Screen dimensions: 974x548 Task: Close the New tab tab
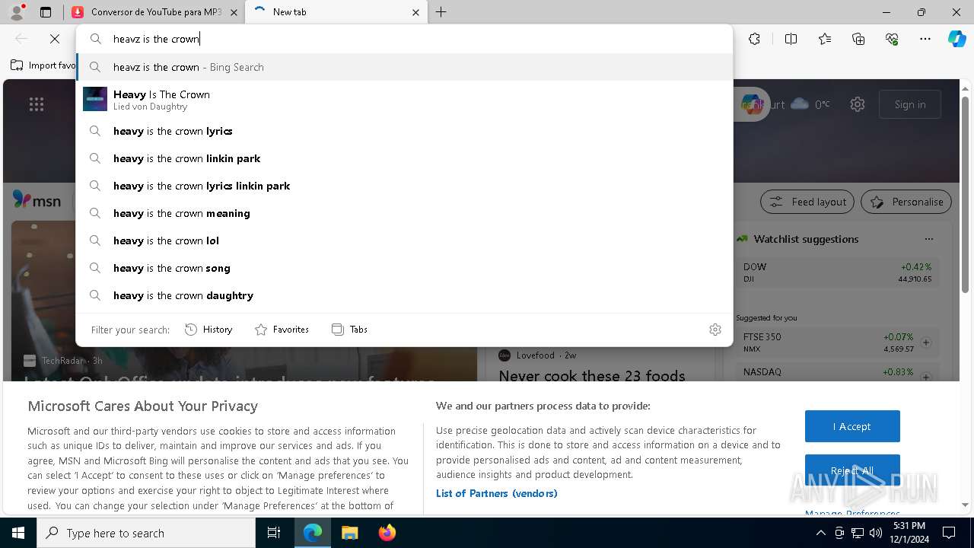(415, 12)
